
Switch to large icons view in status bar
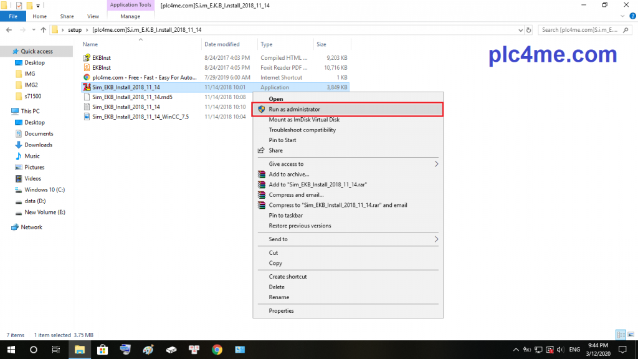point(631,335)
